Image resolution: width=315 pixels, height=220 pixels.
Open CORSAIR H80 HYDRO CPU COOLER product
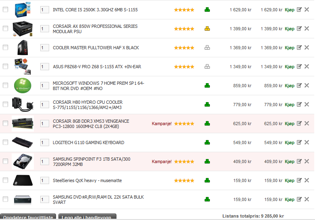click(x=87, y=105)
